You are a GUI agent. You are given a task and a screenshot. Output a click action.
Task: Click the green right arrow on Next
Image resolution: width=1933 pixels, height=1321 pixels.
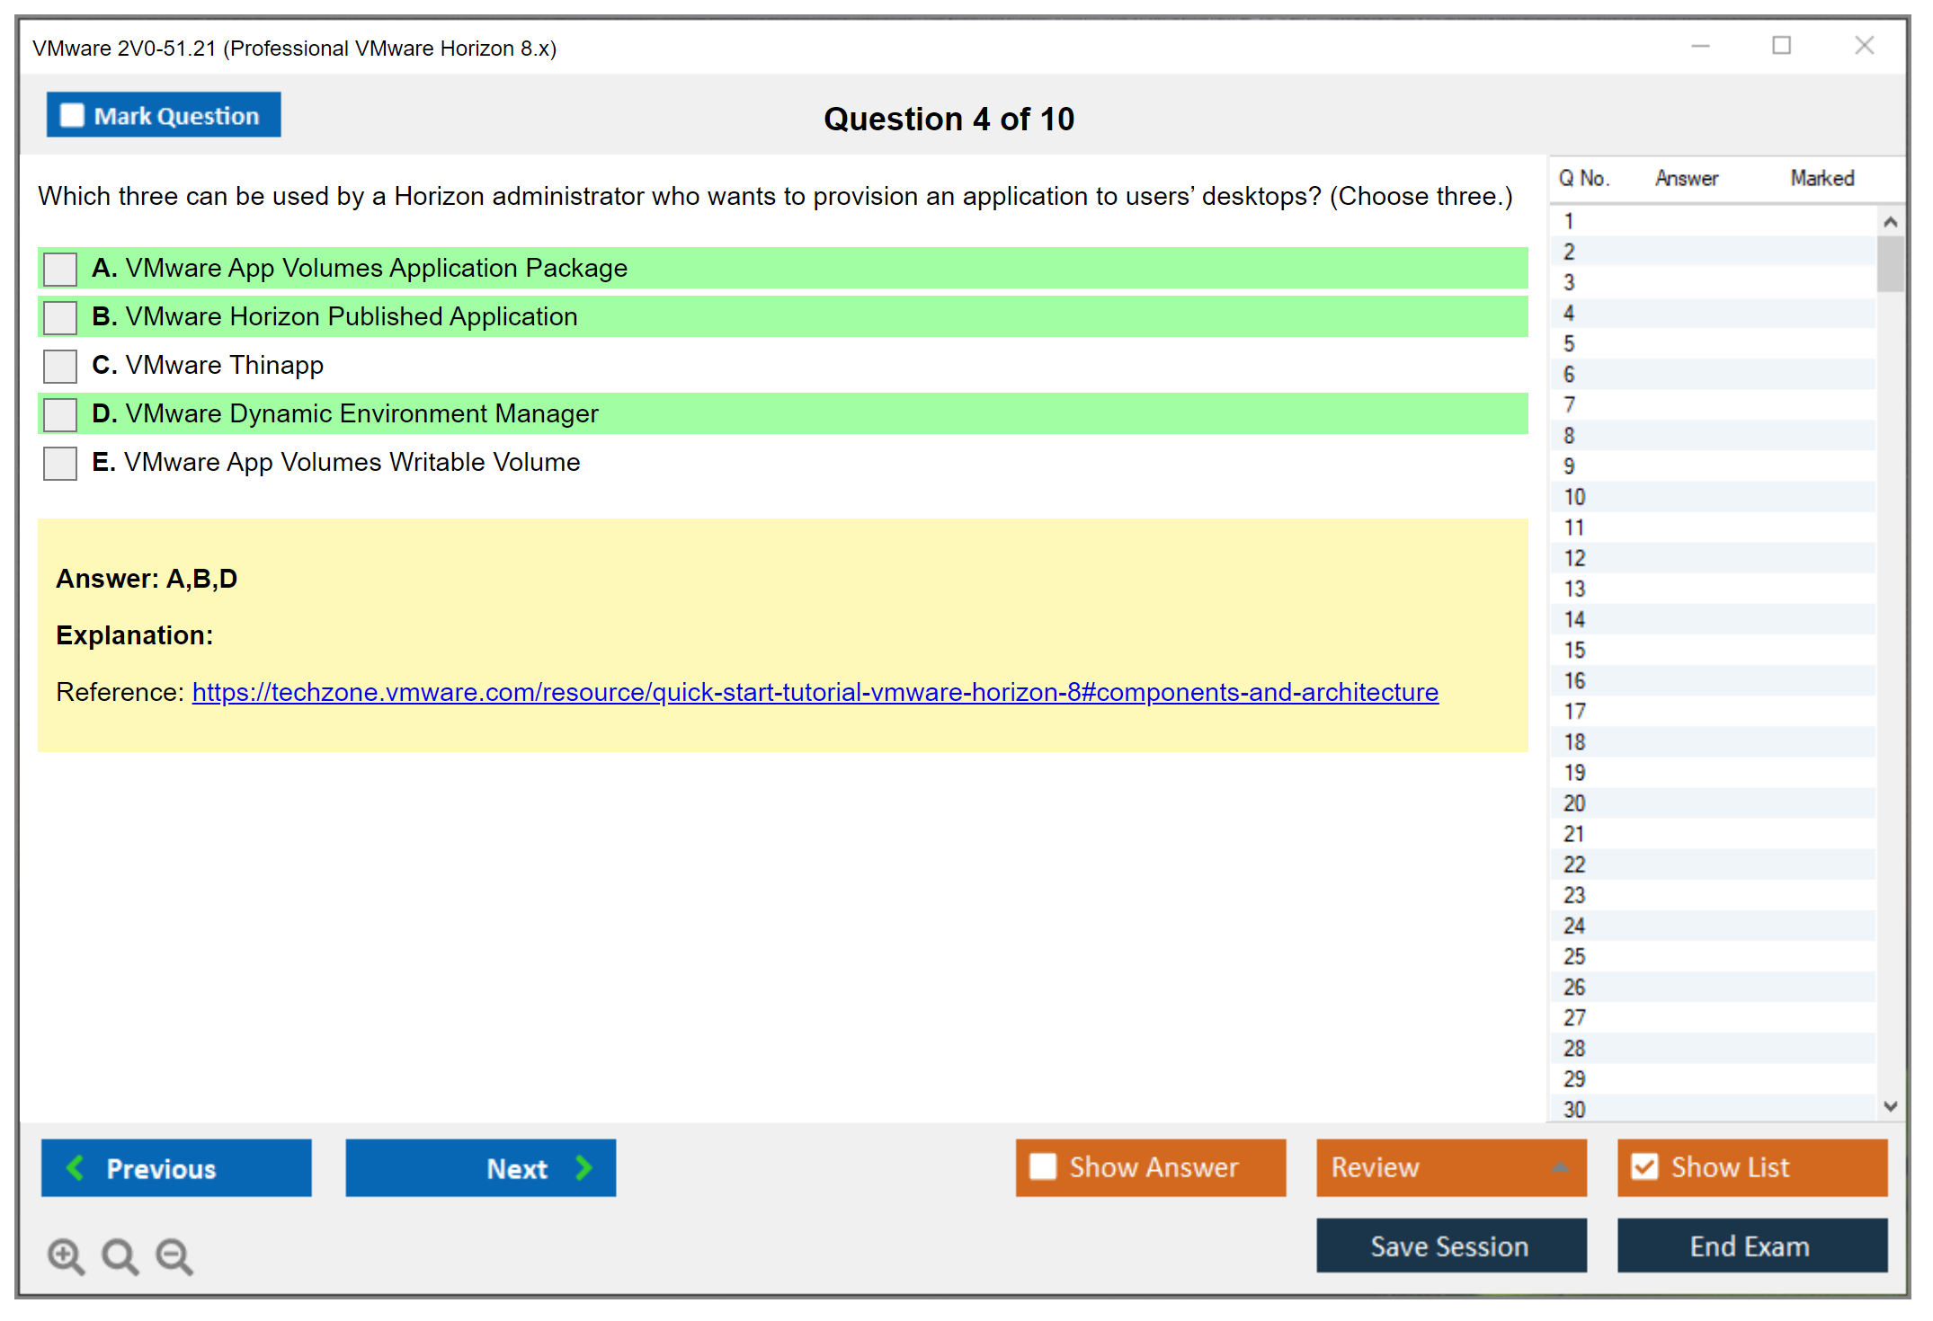(583, 1167)
